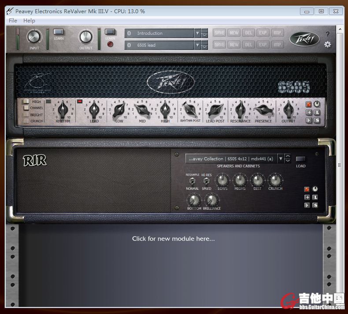Viewport: 348px width, 314px height.
Task: Click the RIR logo on the cabinet module
Action: (x=35, y=160)
